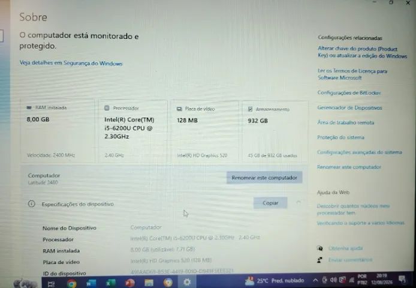The image size is (416, 288).
Task: Click the Latitude 3460 computer name
Action: point(43,182)
